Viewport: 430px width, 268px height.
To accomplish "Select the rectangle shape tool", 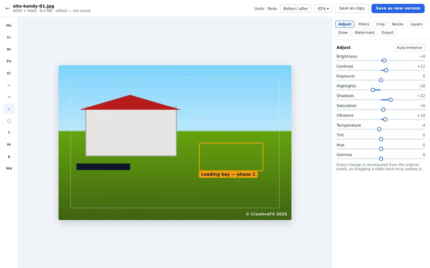I will [9, 109].
